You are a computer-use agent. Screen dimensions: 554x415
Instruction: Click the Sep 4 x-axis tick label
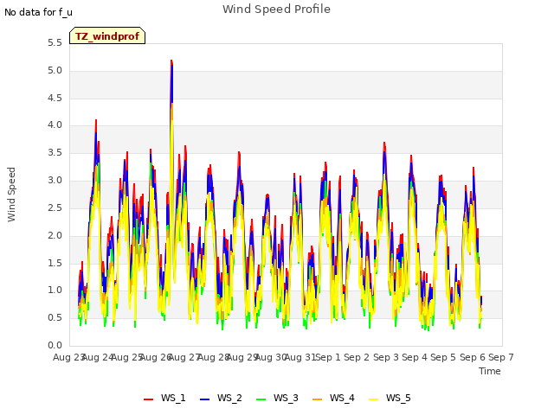tap(415, 357)
